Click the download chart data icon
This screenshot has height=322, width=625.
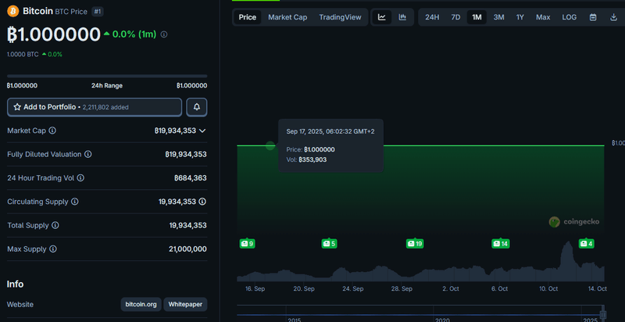click(x=614, y=17)
